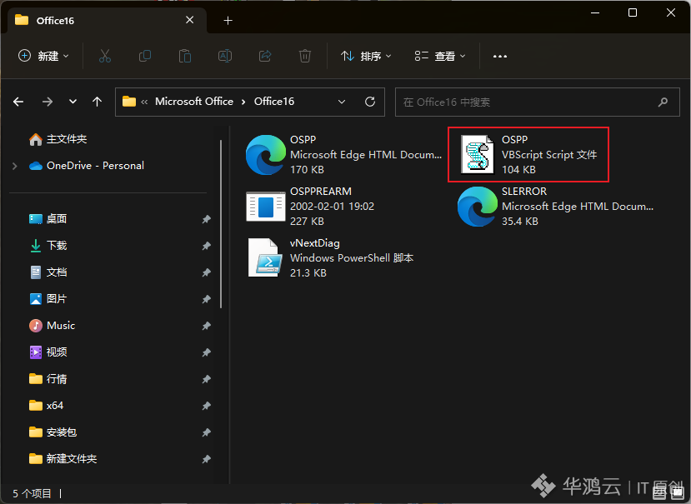Viewport: 691px width, 504px height.
Task: Select the vNextDiag PowerShell script icon
Action: (x=266, y=257)
